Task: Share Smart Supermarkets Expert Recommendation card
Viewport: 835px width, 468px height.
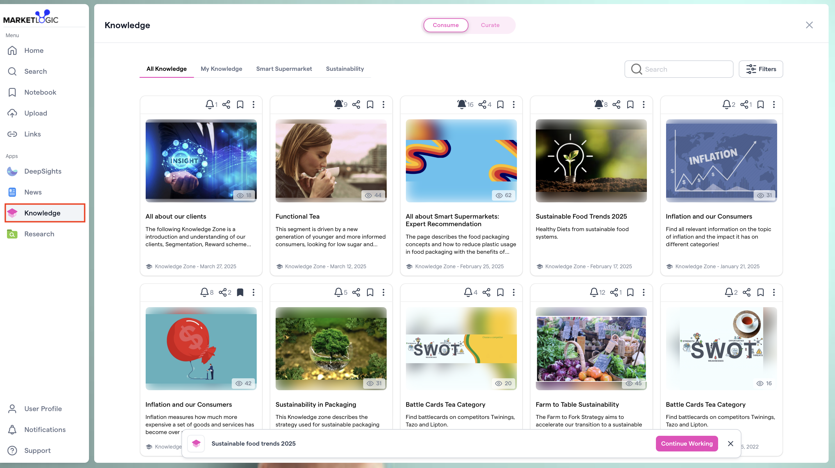Action: point(482,104)
